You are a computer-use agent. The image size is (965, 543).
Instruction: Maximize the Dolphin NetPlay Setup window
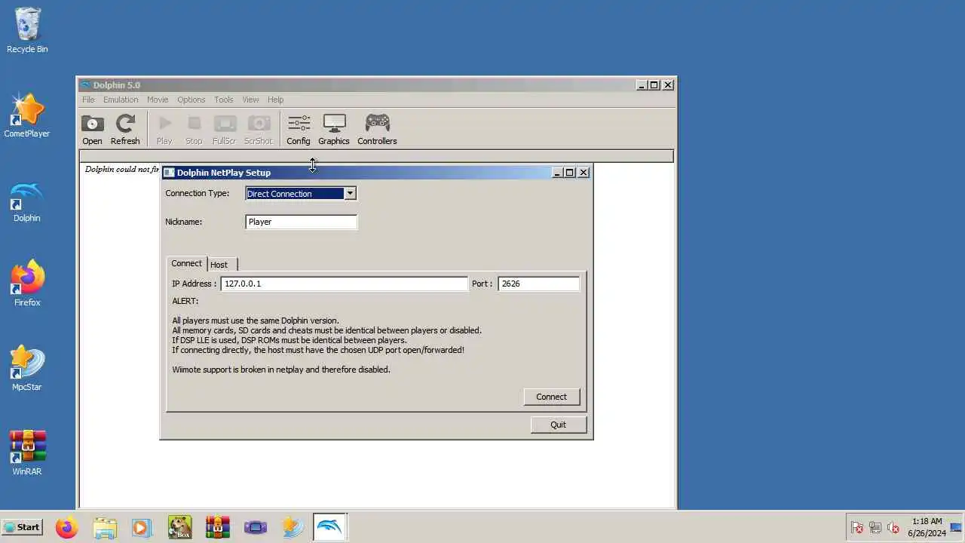click(570, 173)
